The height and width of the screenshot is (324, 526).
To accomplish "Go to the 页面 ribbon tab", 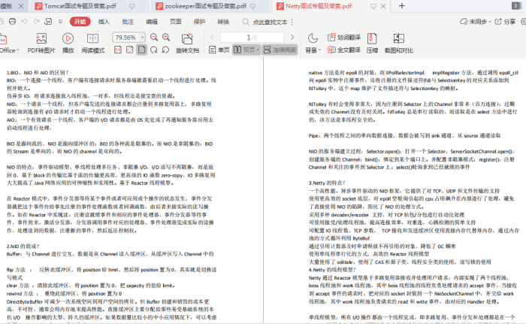I will 175,22.
